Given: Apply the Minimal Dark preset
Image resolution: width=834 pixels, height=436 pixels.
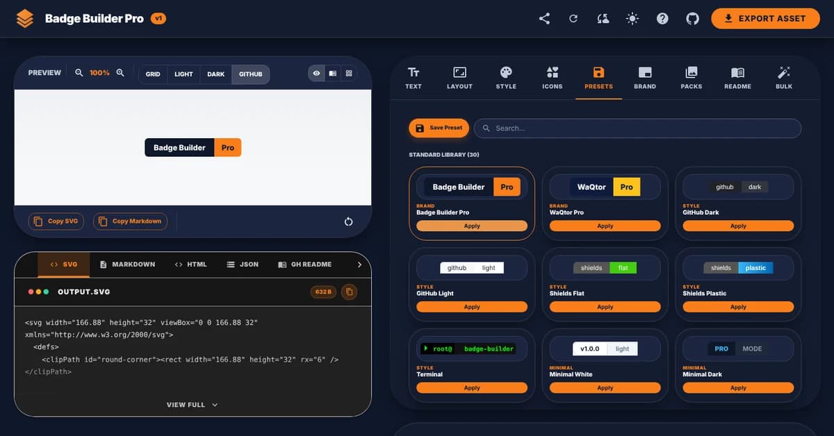Looking at the screenshot, I should point(738,388).
